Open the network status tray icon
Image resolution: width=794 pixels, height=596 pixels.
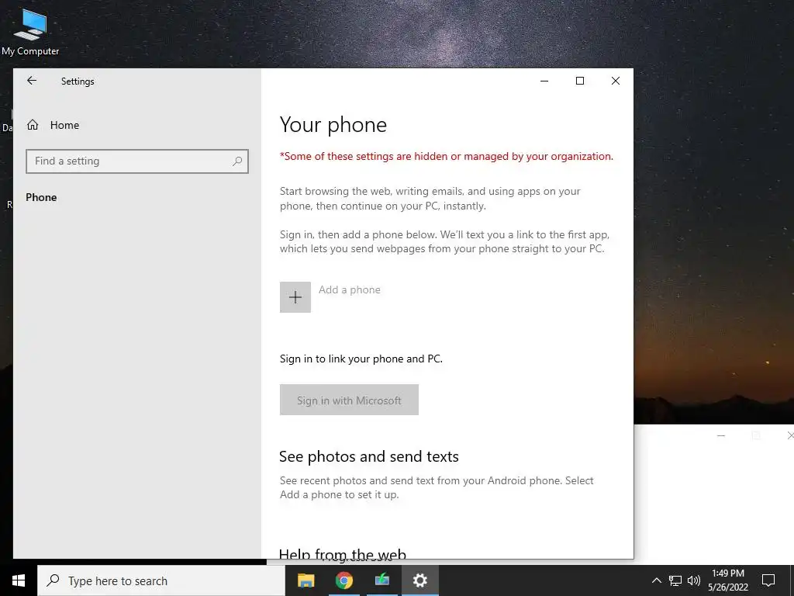click(x=675, y=580)
